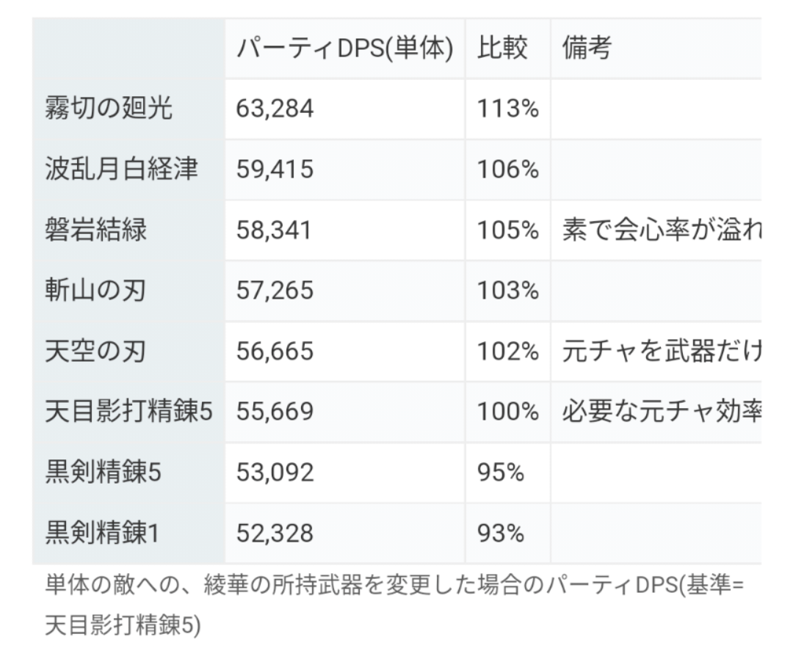
Task: Select the 100% comparison cell
Action: [508, 412]
